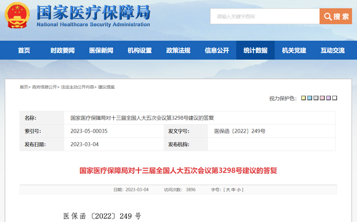The height and width of the screenshot is (222, 357).
Task: Click the orange 搜索 search button
Action: point(336,16)
